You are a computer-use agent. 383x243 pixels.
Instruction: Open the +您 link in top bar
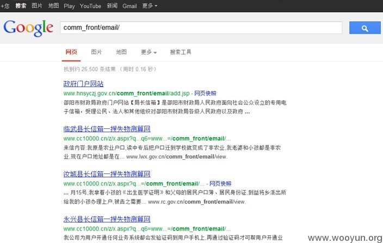(5, 6)
